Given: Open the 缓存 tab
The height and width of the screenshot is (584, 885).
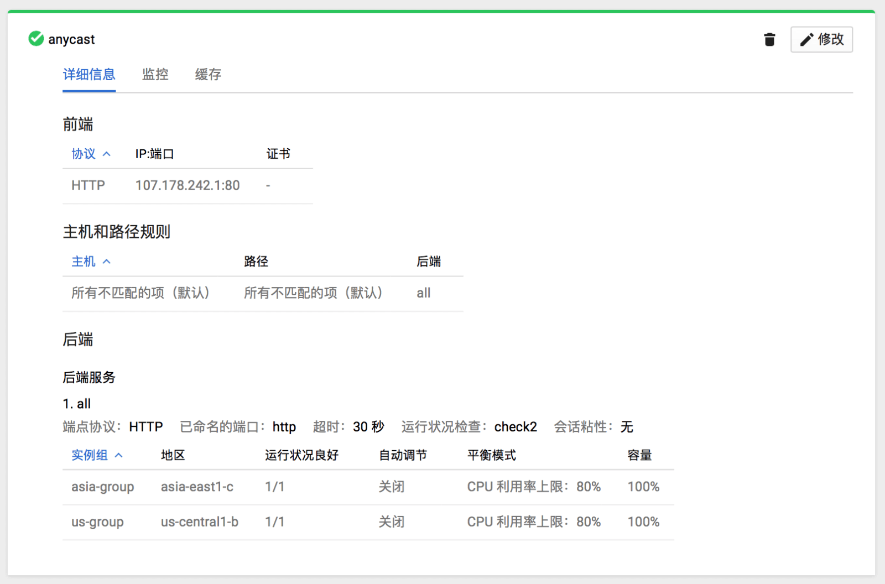Looking at the screenshot, I should [x=208, y=75].
